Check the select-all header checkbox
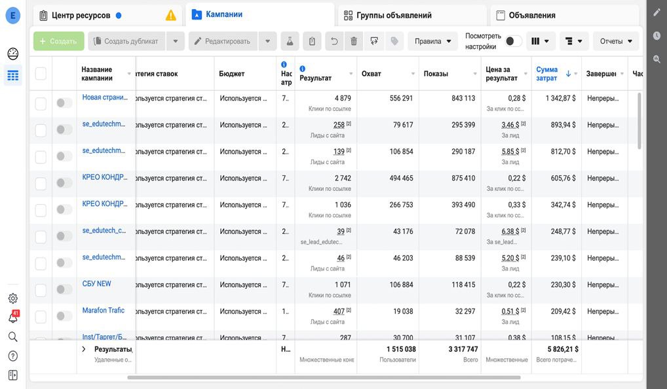Image resolution: width=667 pixels, height=389 pixels. 41,73
